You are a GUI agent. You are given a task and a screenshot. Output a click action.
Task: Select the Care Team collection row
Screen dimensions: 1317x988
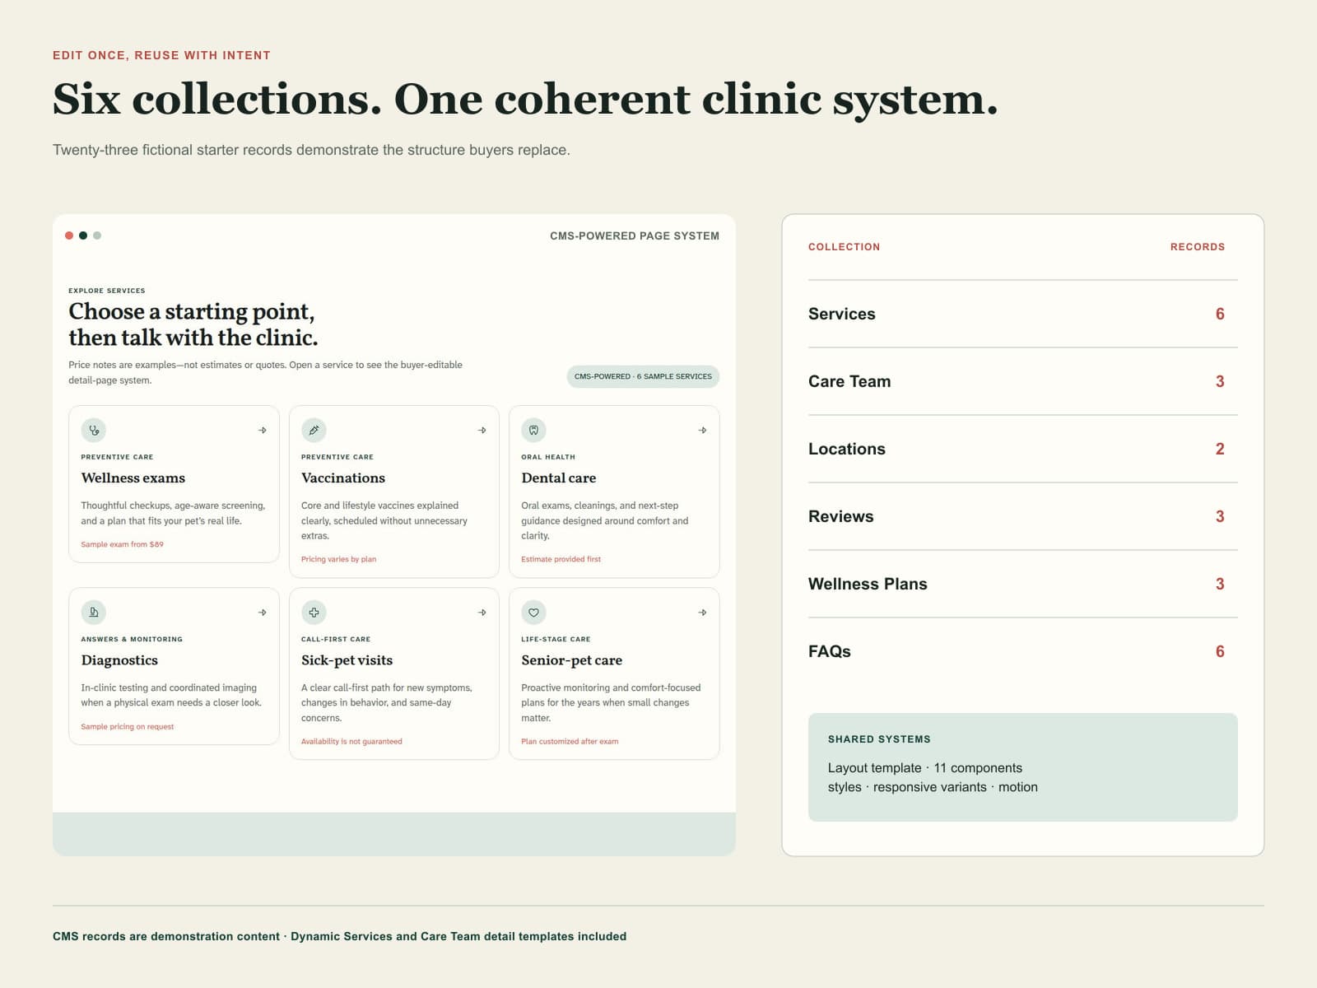(x=1022, y=381)
